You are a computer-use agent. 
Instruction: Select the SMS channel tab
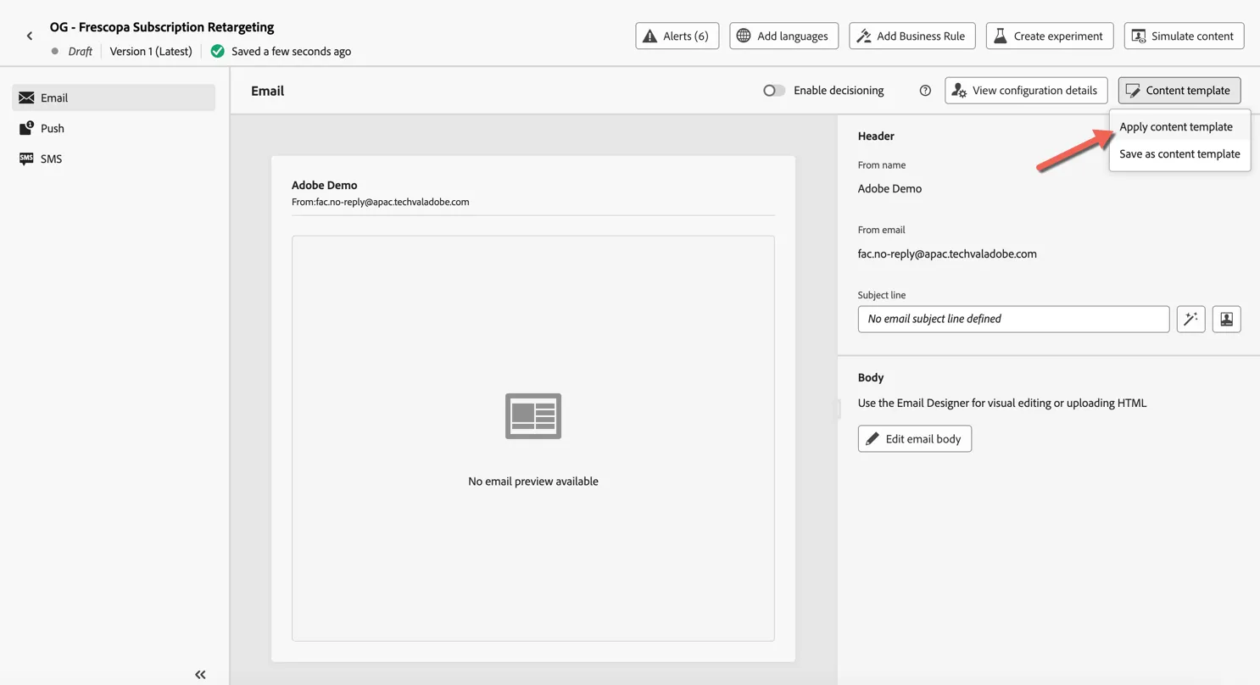click(114, 159)
